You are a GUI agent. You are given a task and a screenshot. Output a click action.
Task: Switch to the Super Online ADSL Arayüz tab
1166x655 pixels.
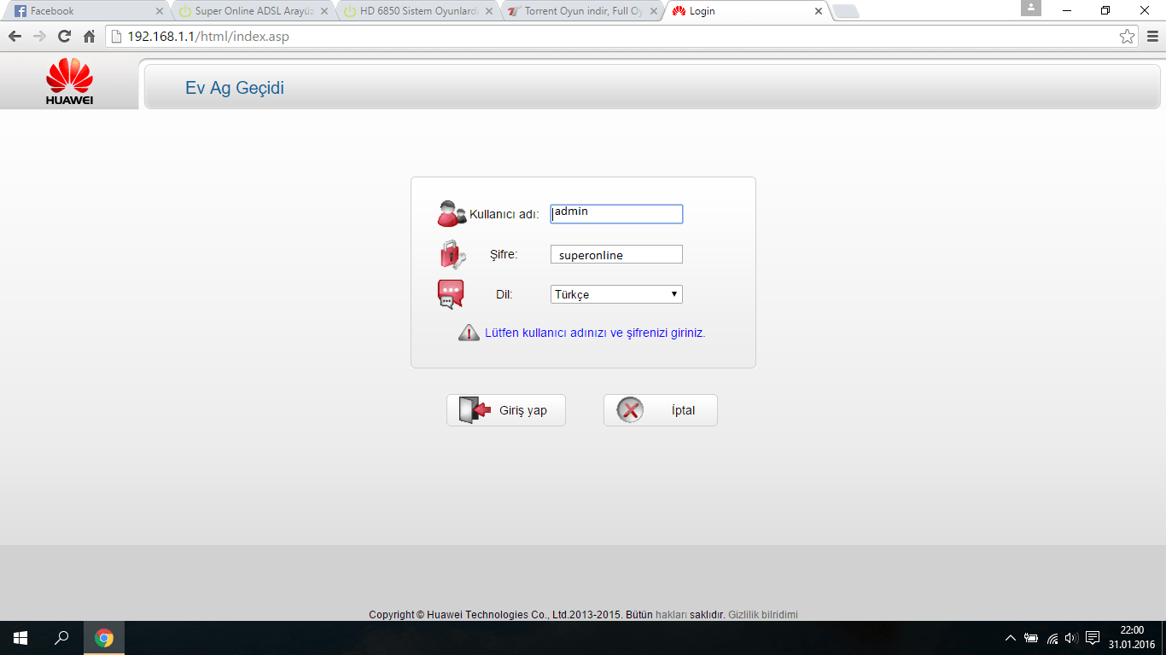(252, 12)
